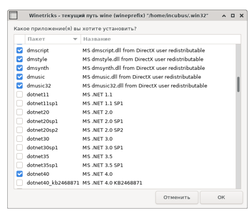The image size is (250, 212).
Task: Check the dotnet35sp1 package
Action: point(20,165)
